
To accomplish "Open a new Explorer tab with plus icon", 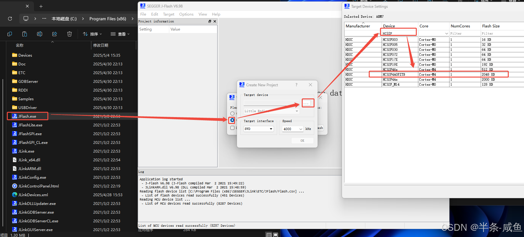I will [x=41, y=6].
